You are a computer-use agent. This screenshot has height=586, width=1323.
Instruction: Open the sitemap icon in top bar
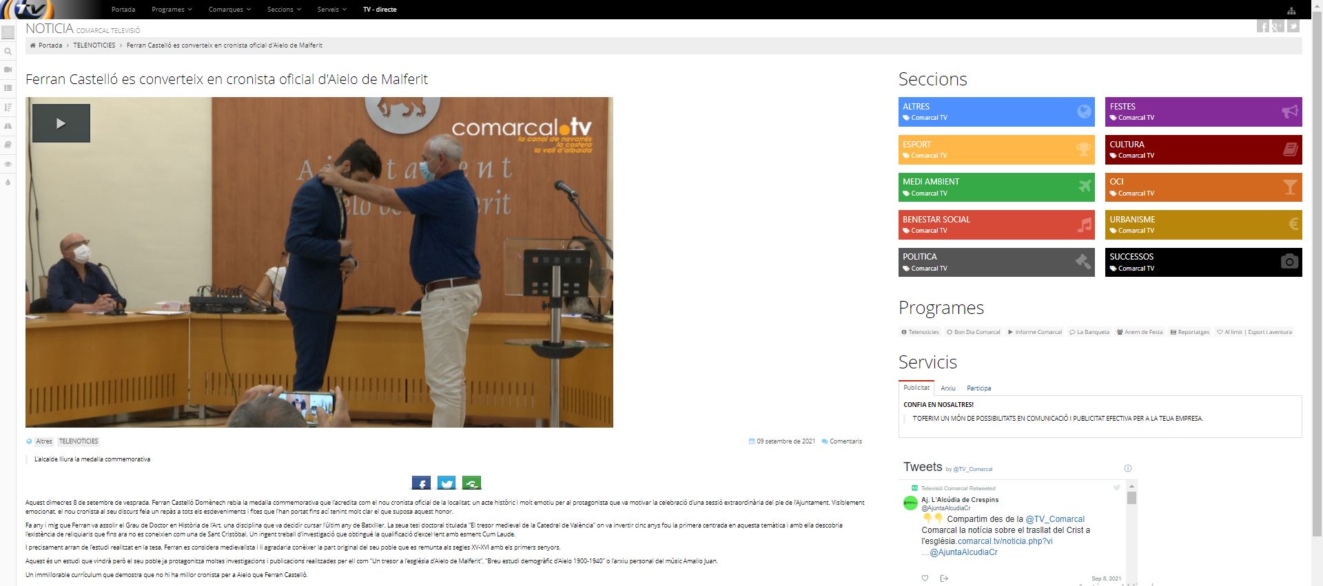point(1291,10)
